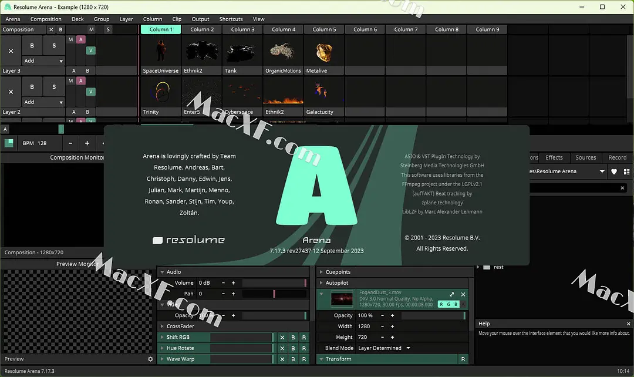Remove the Hue Rotate effect
This screenshot has height=377, width=634.
point(282,348)
